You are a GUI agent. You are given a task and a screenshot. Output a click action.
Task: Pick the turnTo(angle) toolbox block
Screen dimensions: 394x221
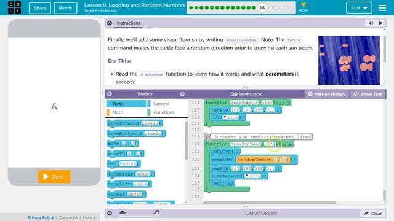tap(126, 194)
